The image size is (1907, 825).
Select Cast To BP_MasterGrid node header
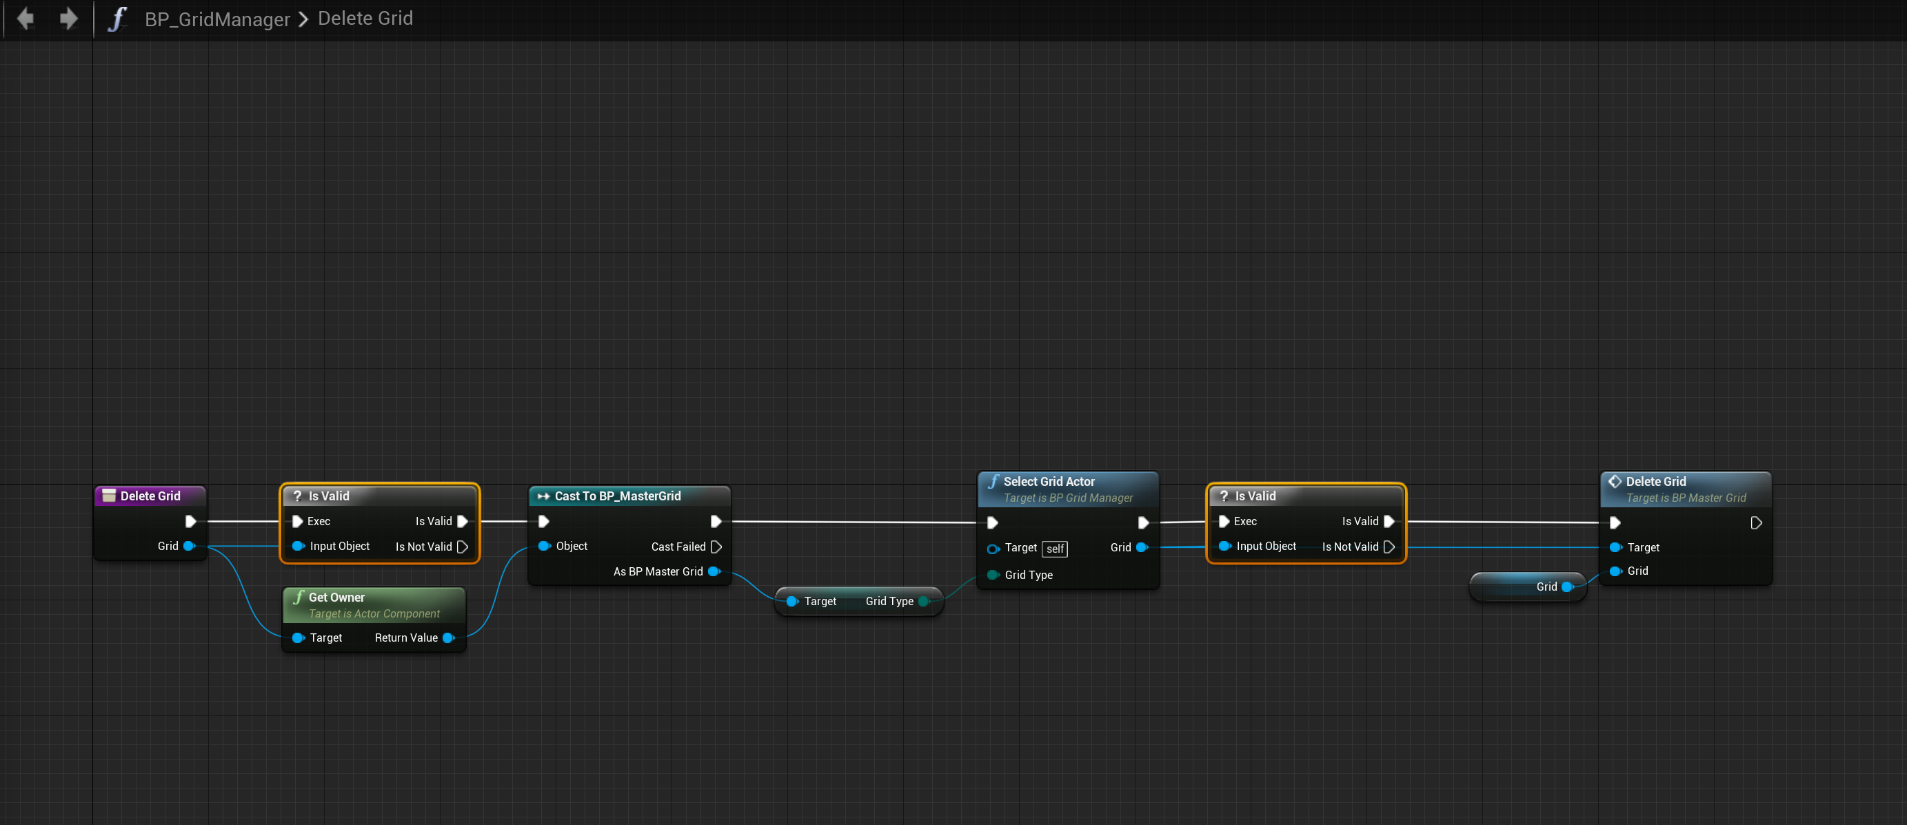tap(618, 496)
